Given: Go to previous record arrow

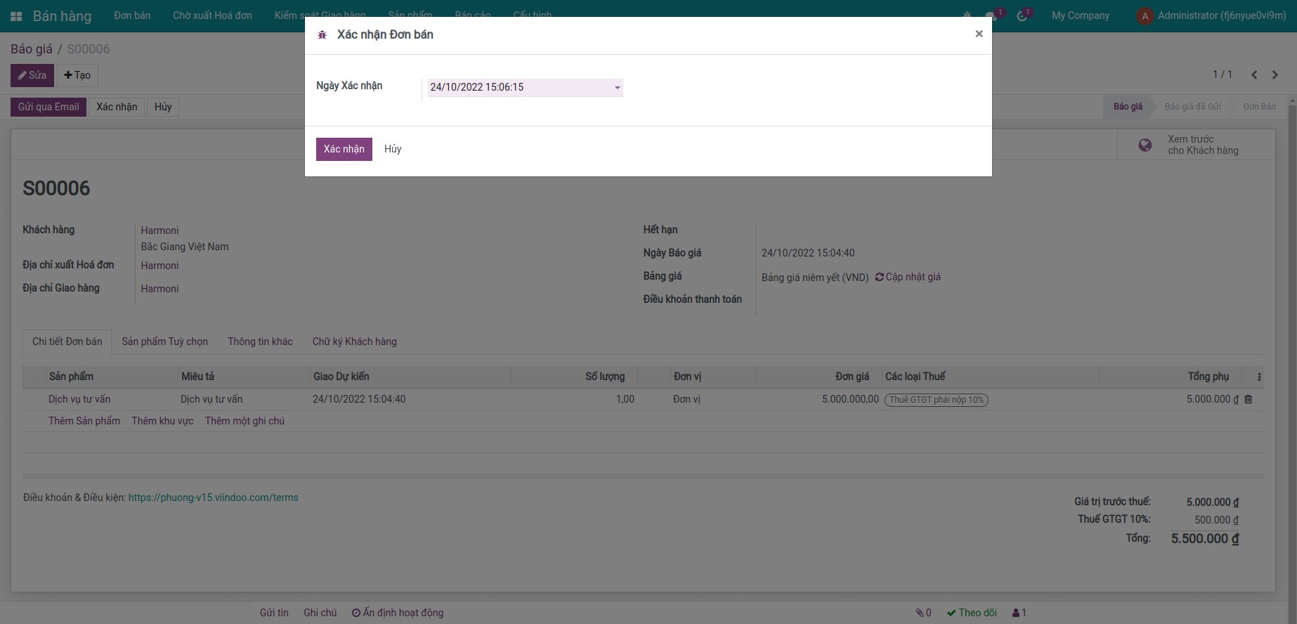Looking at the screenshot, I should tap(1254, 74).
